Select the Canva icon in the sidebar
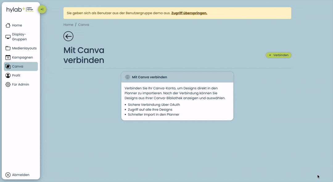This screenshot has height=182, width=333. [x=8, y=66]
